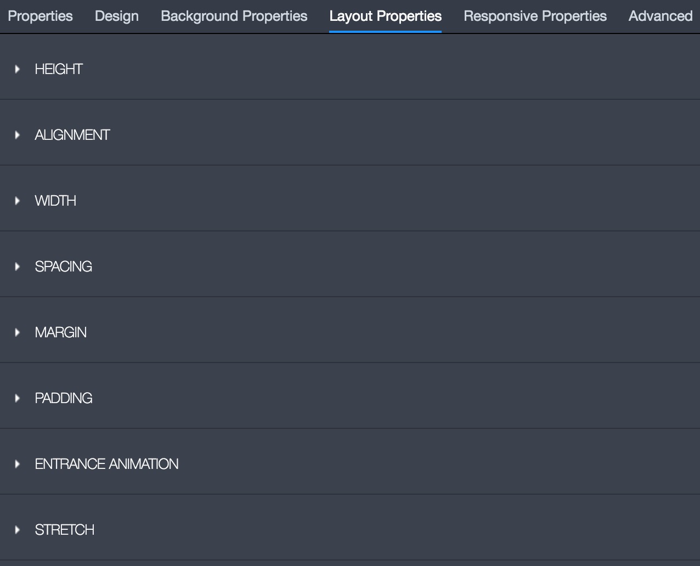Click the Layout Properties tab
The width and height of the screenshot is (700, 566).
point(386,16)
